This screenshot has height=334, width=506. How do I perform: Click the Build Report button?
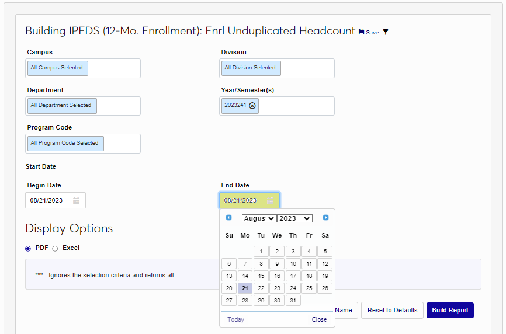[x=450, y=310]
